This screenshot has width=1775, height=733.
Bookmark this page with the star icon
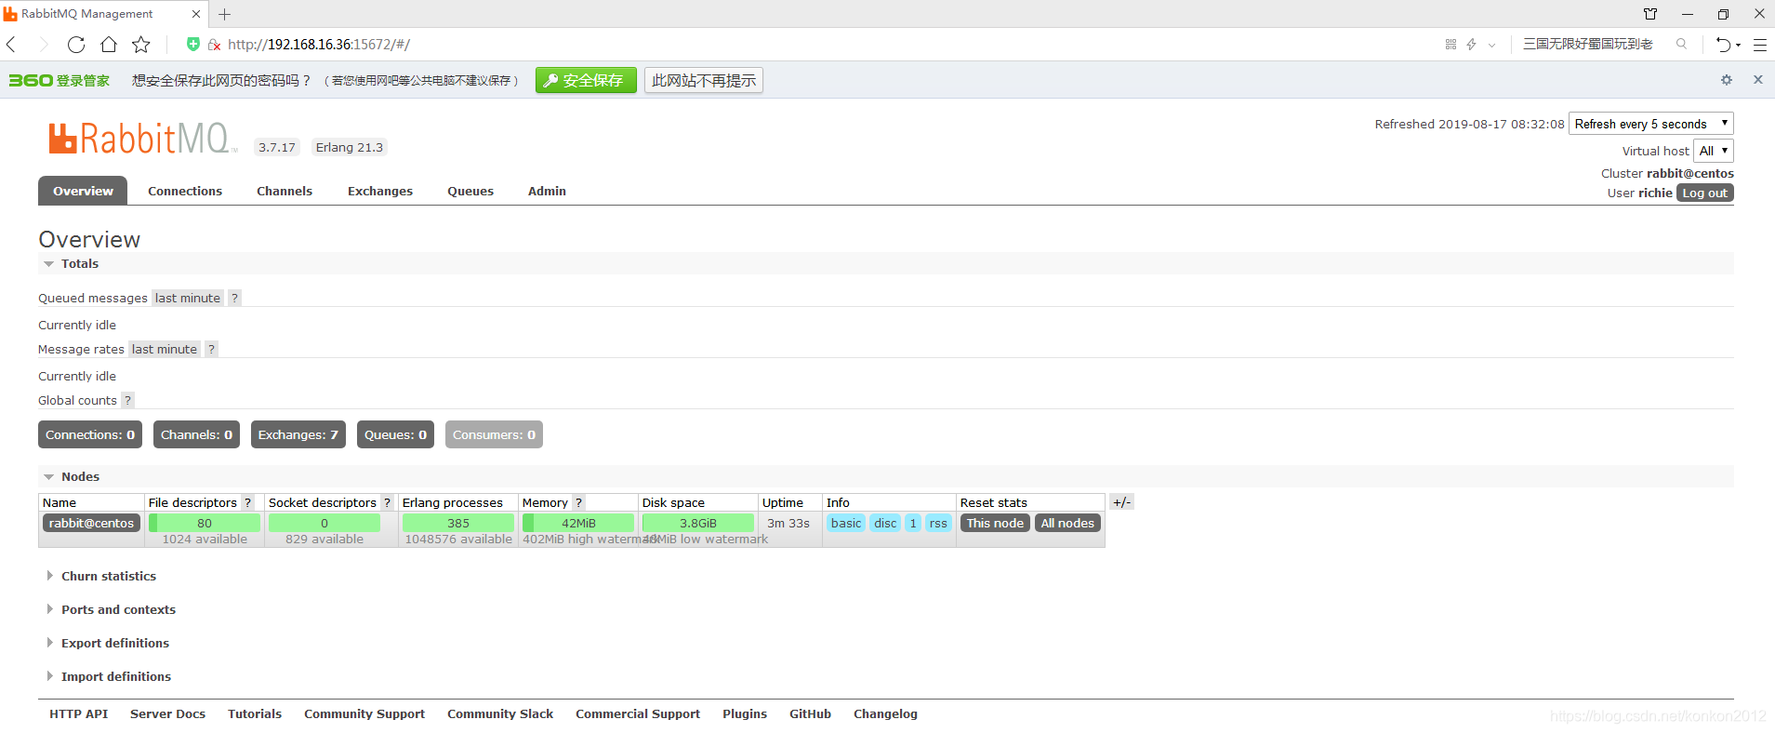141,44
